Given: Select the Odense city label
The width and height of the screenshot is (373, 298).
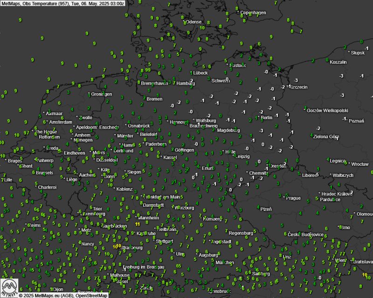Looking at the screenshot, I should click(194, 22).
